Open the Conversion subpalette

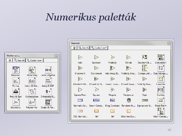coord(161,57)
